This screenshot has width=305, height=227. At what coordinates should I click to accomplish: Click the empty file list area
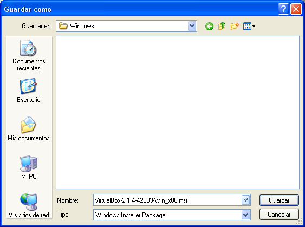[178, 113]
